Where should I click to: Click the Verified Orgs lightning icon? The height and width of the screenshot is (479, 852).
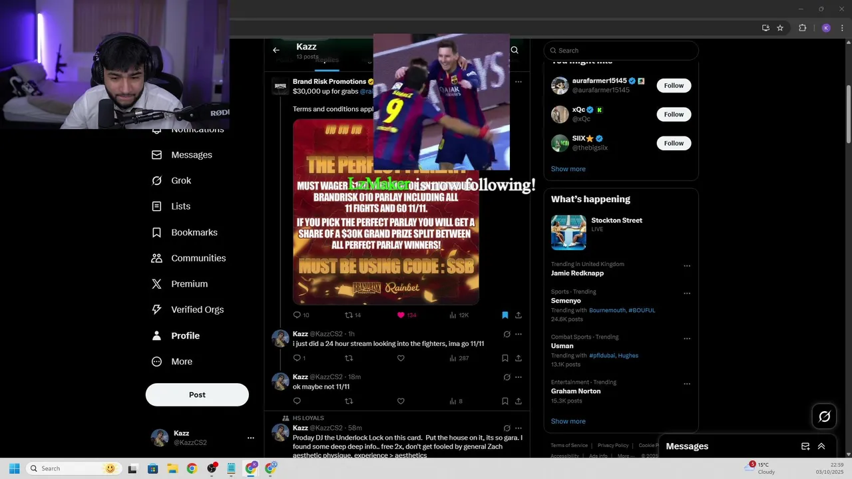pos(156,309)
